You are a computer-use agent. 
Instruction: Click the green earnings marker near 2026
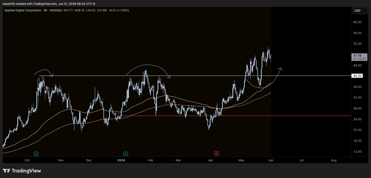click(126, 154)
